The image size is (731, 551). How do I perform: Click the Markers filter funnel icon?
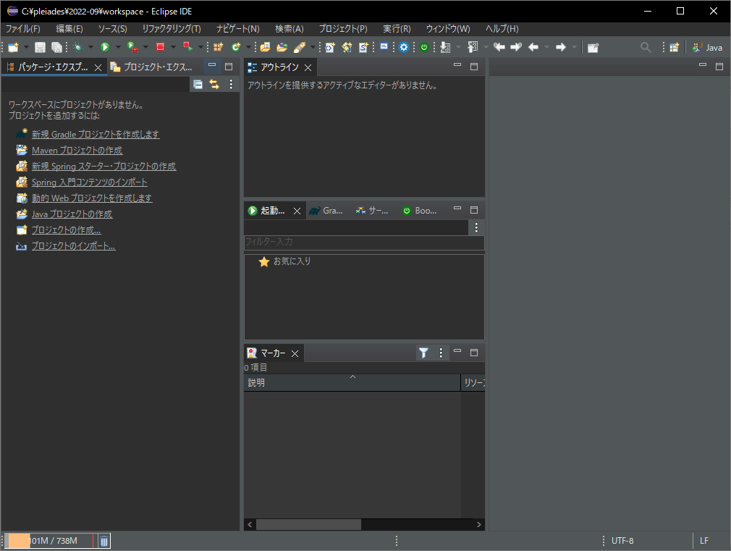pos(423,353)
